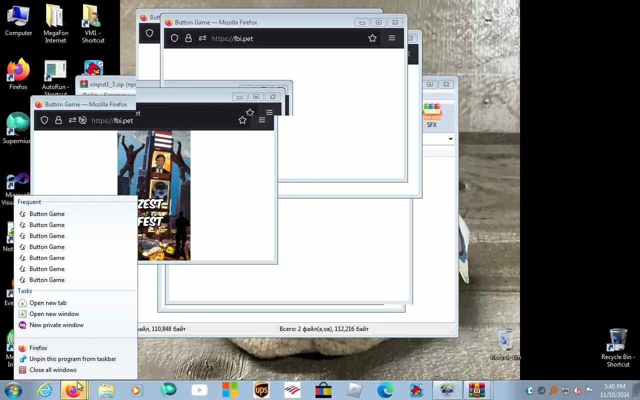
Task: Open autoplay-blocked icon in front-left Firefox window
Action: 83,120
